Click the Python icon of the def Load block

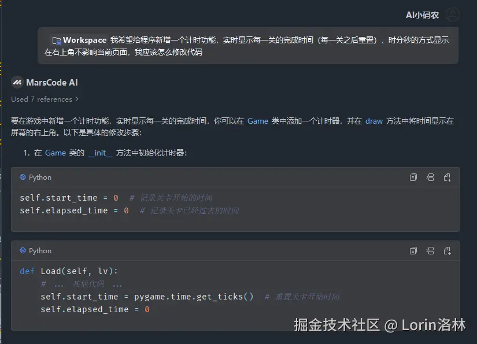[x=23, y=250]
